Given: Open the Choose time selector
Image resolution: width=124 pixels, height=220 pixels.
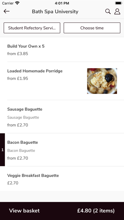Looking at the screenshot, I should point(92,28).
